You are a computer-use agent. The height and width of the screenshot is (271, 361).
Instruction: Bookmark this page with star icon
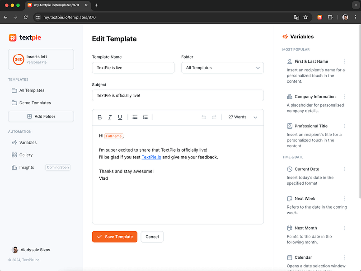(x=305, y=17)
